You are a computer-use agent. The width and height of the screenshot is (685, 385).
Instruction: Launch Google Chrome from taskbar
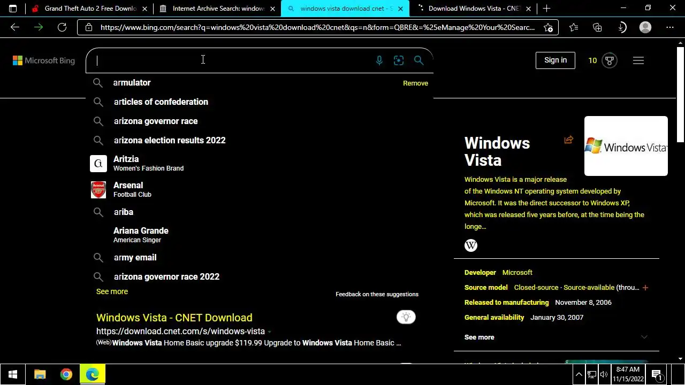pyautogui.click(x=66, y=374)
